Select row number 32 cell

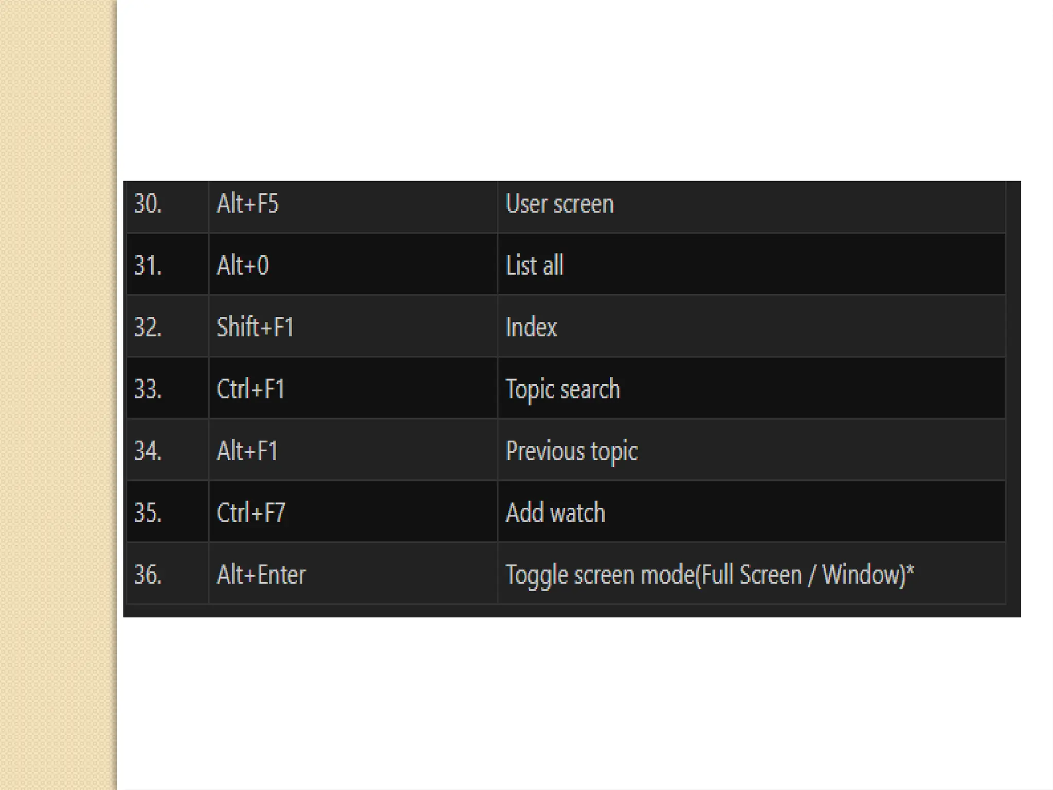[x=148, y=327]
